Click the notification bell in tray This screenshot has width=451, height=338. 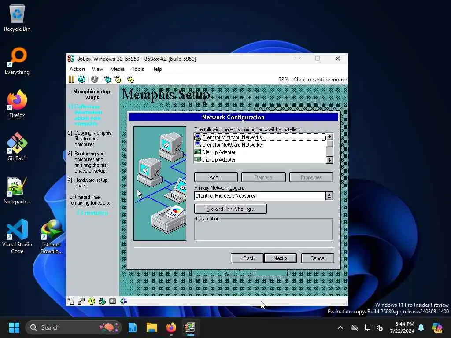(x=421, y=327)
